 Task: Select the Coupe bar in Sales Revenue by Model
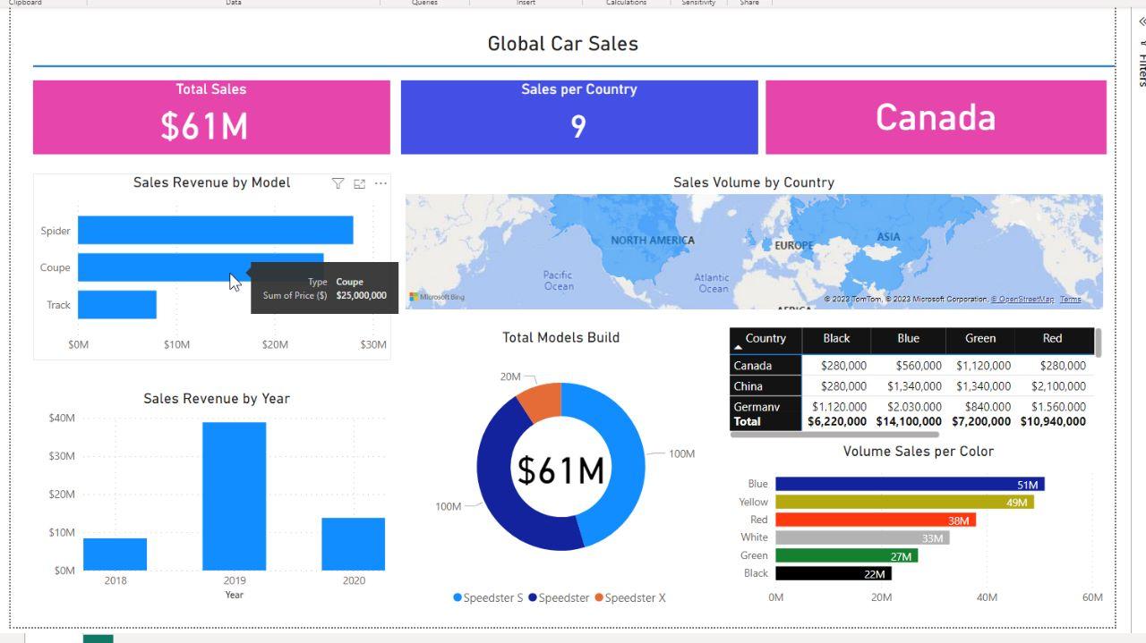(201, 267)
